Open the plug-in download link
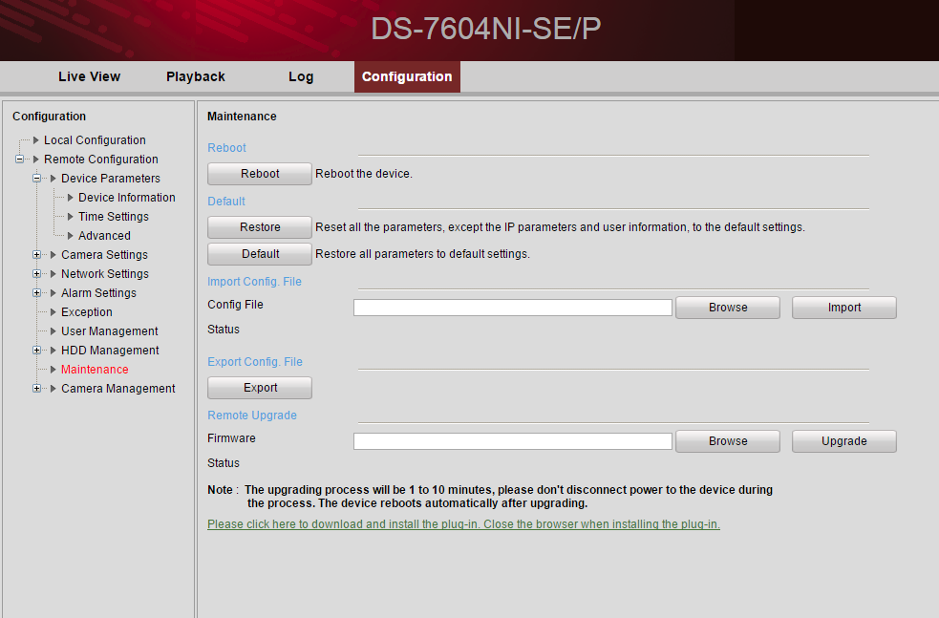The height and width of the screenshot is (618, 939). tap(463, 524)
